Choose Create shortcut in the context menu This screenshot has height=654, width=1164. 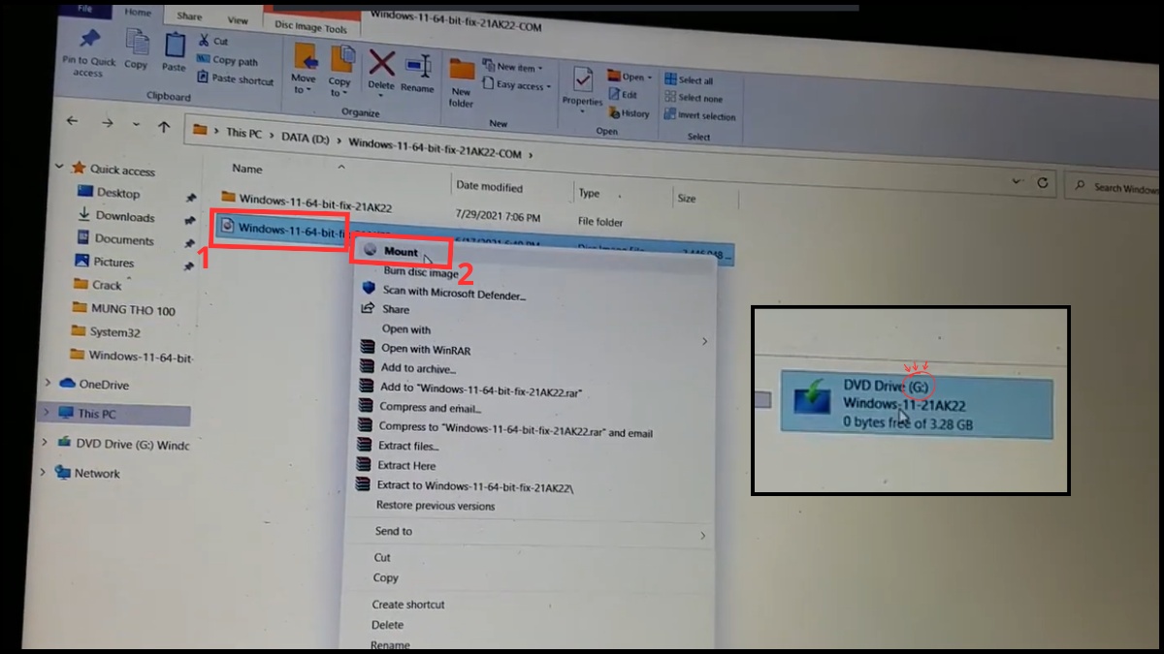[408, 605]
